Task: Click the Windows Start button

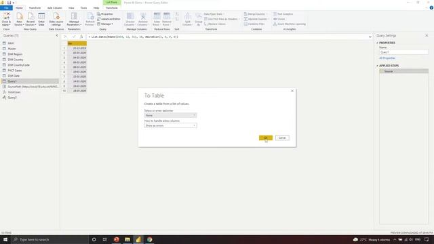Action: click(x=5, y=239)
